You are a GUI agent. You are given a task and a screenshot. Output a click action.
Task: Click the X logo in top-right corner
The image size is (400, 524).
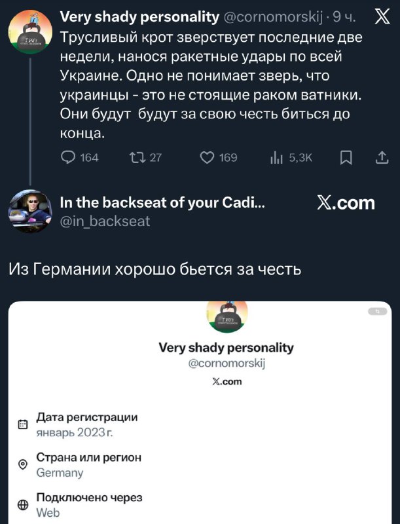pyautogui.click(x=380, y=18)
